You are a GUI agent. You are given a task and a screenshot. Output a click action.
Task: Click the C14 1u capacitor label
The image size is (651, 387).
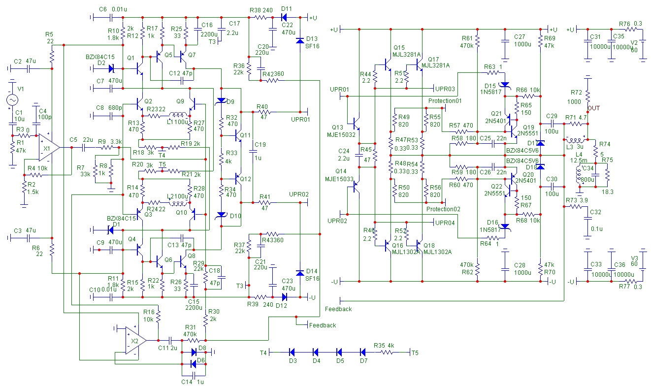click(192, 382)
